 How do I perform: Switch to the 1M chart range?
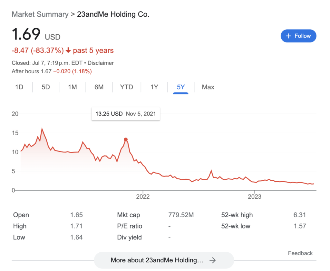(x=73, y=87)
